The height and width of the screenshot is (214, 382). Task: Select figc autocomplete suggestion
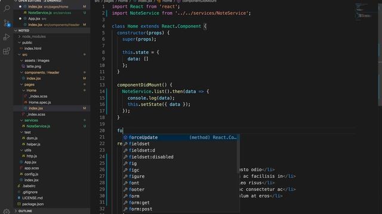tap(181, 170)
